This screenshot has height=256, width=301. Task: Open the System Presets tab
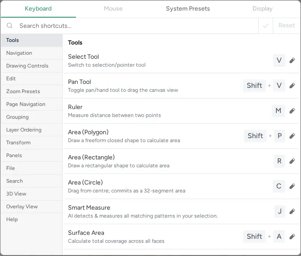click(188, 9)
